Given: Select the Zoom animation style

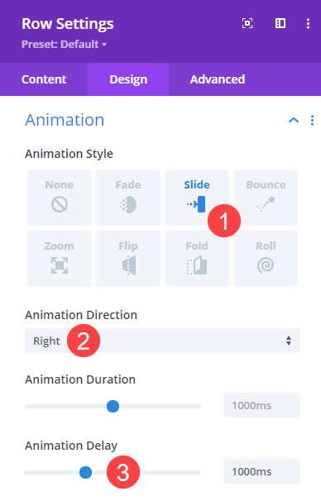Looking at the screenshot, I should point(59,259).
